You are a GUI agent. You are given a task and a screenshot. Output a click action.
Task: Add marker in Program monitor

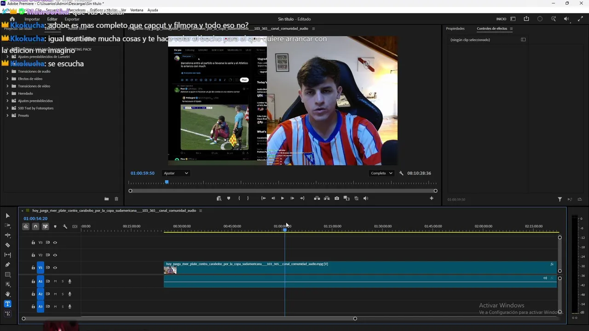(x=229, y=198)
